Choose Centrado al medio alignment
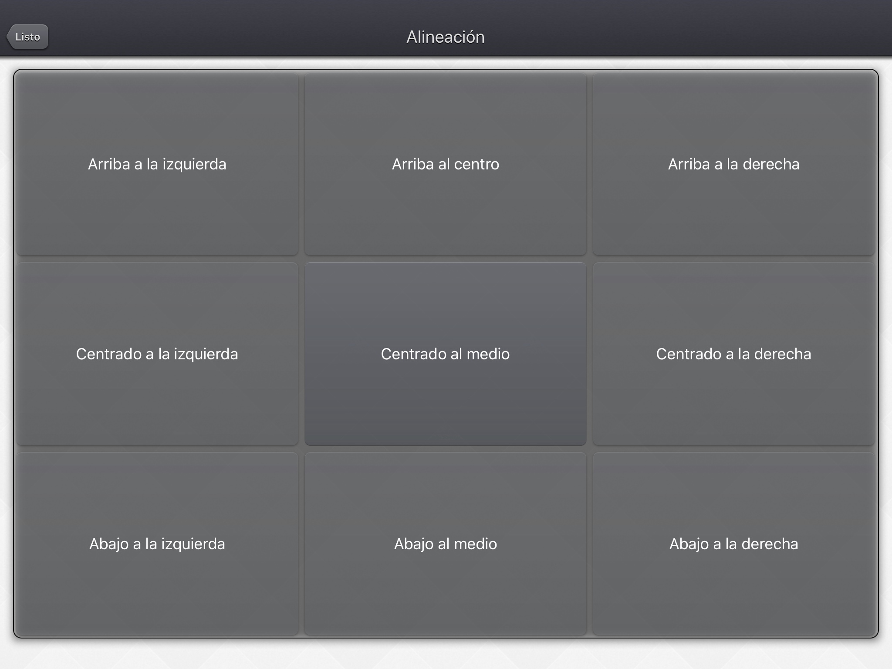 446,354
